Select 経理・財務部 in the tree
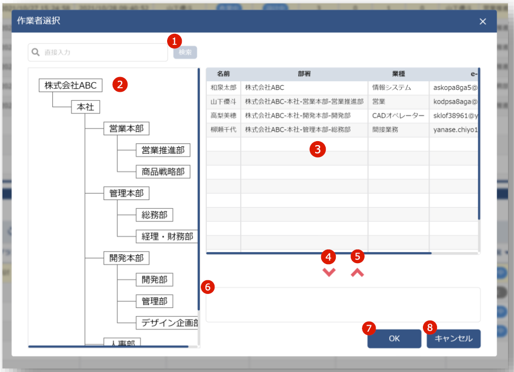 point(166,236)
